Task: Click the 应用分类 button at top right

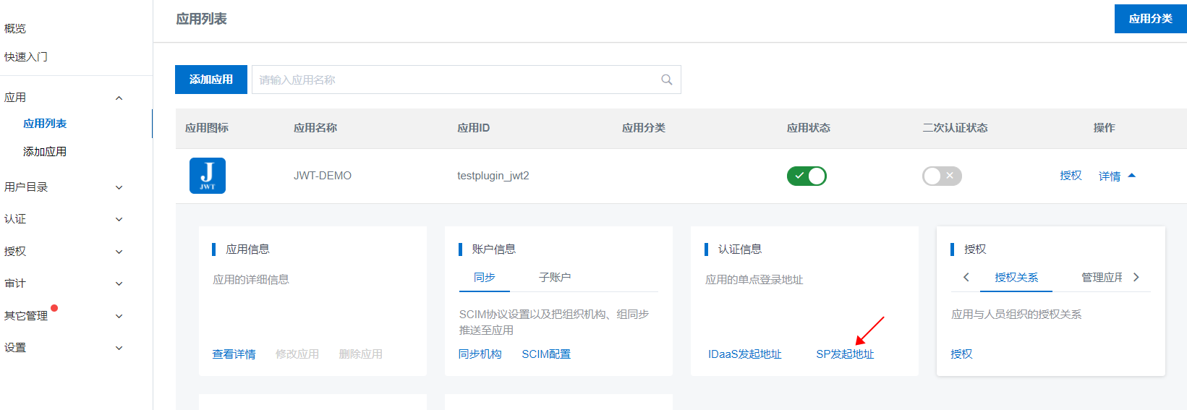Action: pos(1151,19)
